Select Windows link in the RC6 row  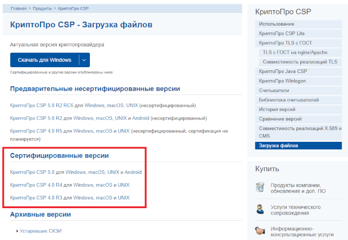point(94,106)
